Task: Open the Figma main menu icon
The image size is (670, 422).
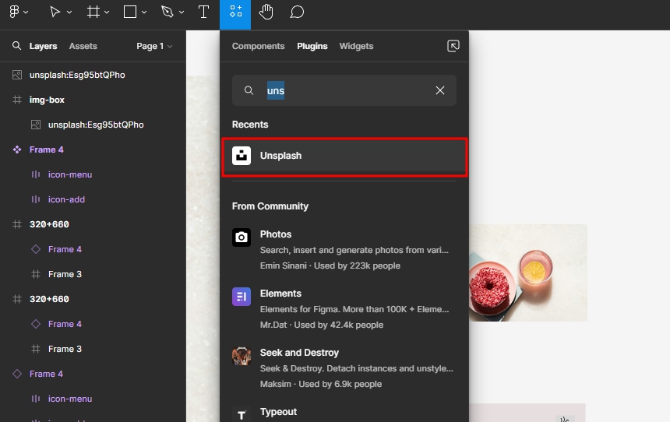Action: pyautogui.click(x=14, y=12)
